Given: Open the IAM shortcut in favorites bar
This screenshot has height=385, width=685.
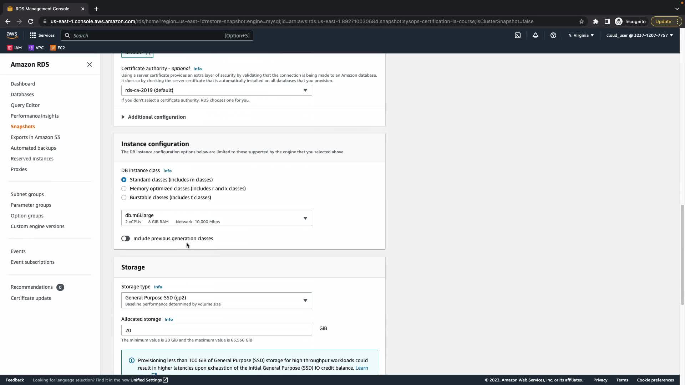Looking at the screenshot, I should click(14, 47).
